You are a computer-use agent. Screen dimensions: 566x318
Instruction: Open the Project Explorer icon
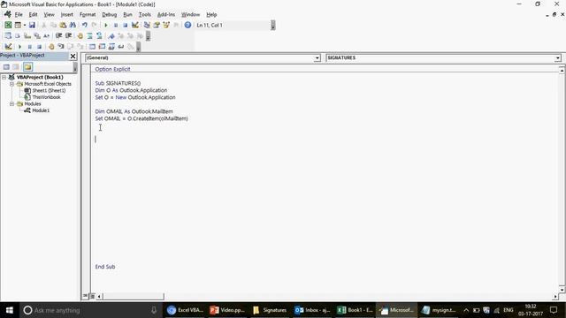pyautogui.click(x=147, y=25)
